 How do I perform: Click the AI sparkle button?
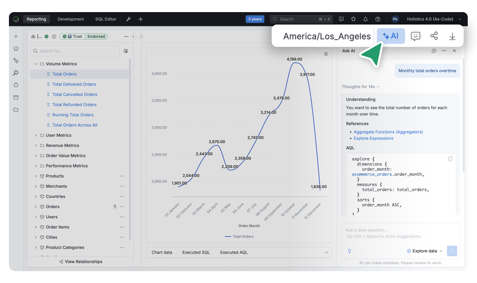point(390,36)
